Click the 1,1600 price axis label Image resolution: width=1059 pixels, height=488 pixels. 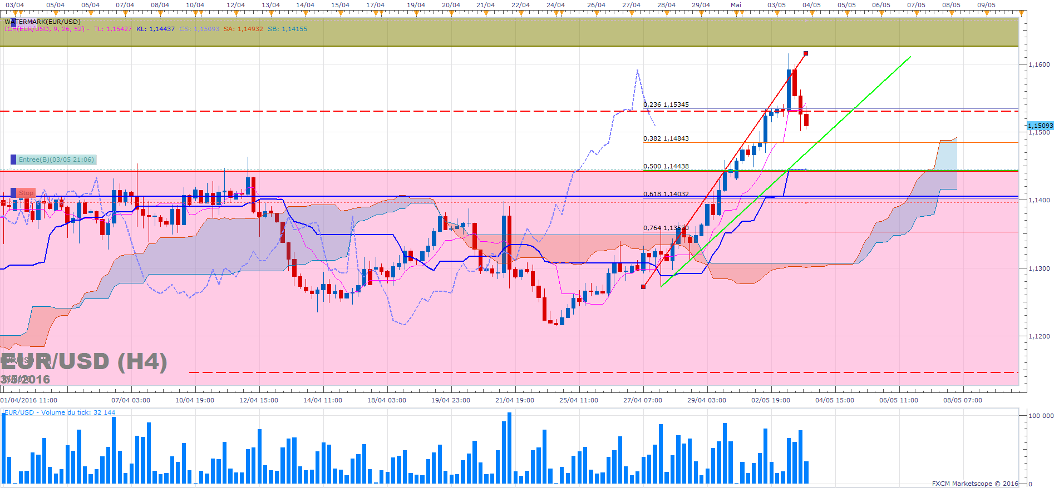point(1039,64)
